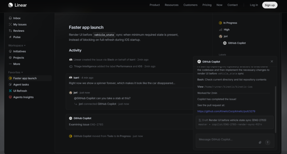
Task: Click the High priority bars icon
Action: 220,30
